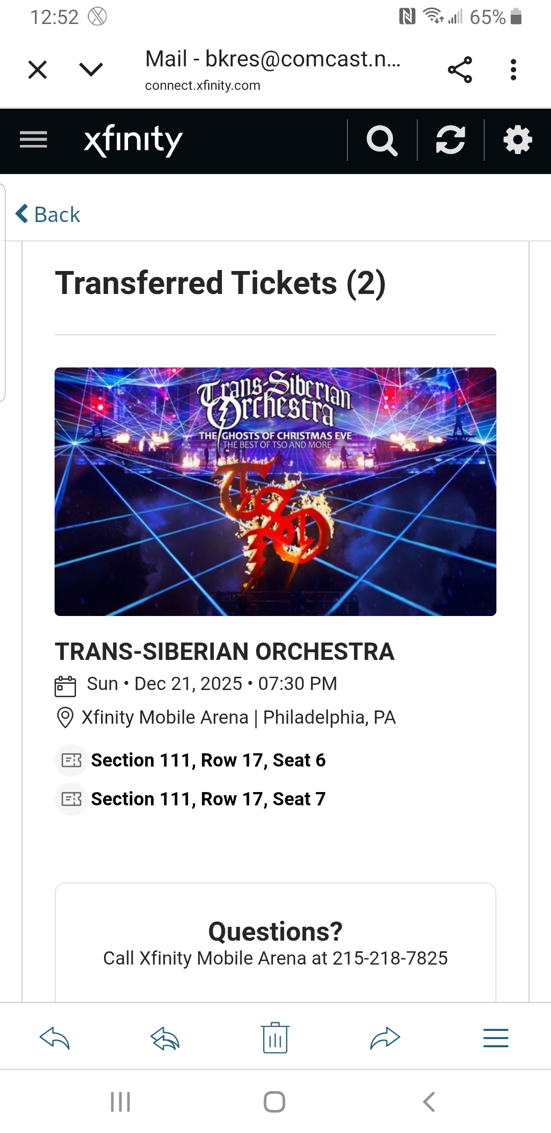Forward this email
The image size is (551, 1133).
(385, 1038)
